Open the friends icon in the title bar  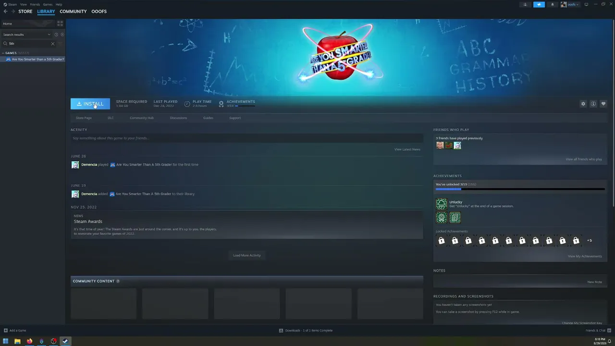point(525,4)
